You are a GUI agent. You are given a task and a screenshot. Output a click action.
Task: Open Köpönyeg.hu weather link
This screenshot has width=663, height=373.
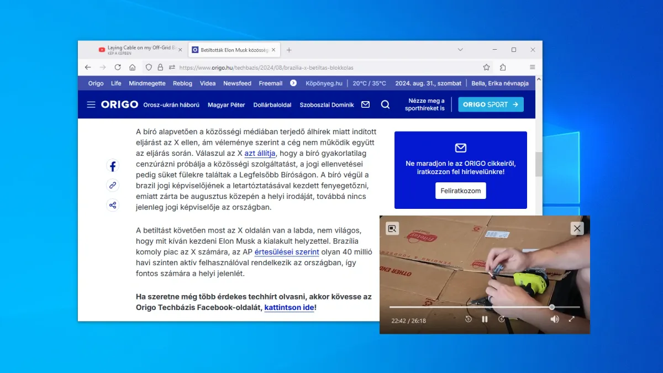point(324,83)
